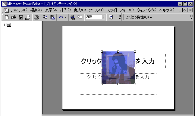Click the Insert Hyperlink globe icon

coord(73,17)
